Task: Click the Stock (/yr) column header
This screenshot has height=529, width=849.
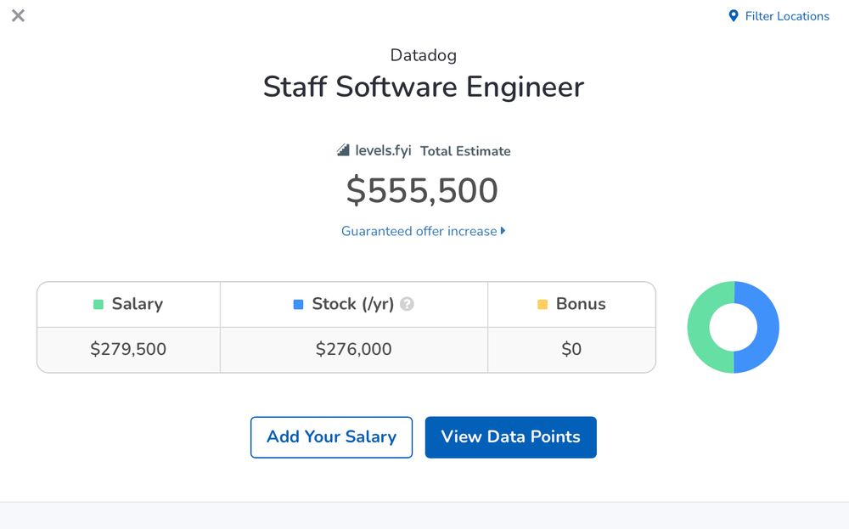Action: point(353,304)
